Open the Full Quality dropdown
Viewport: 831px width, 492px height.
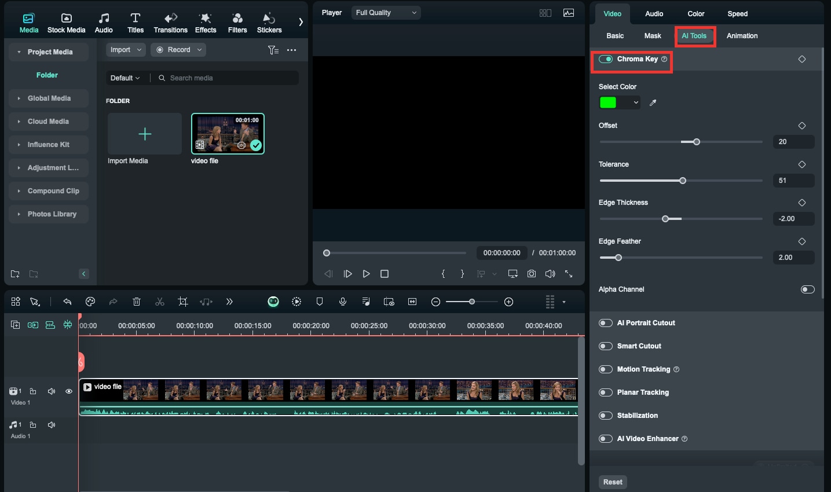coord(386,13)
